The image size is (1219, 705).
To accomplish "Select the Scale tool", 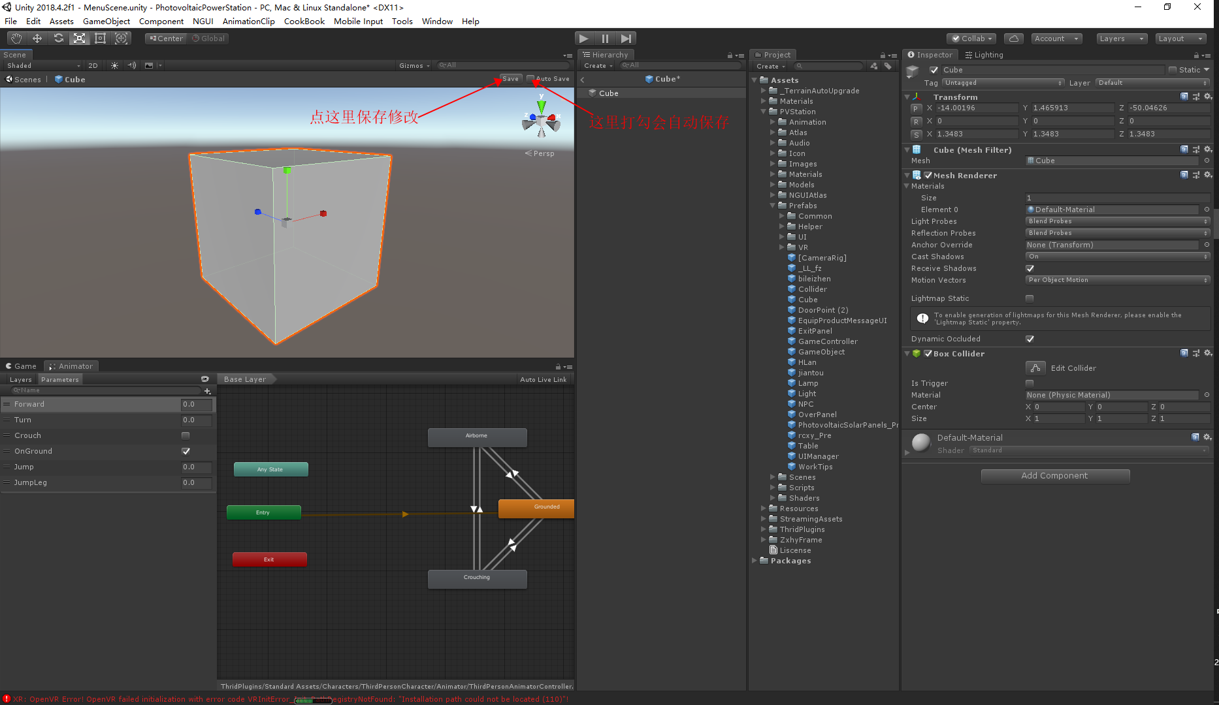I will (79, 38).
